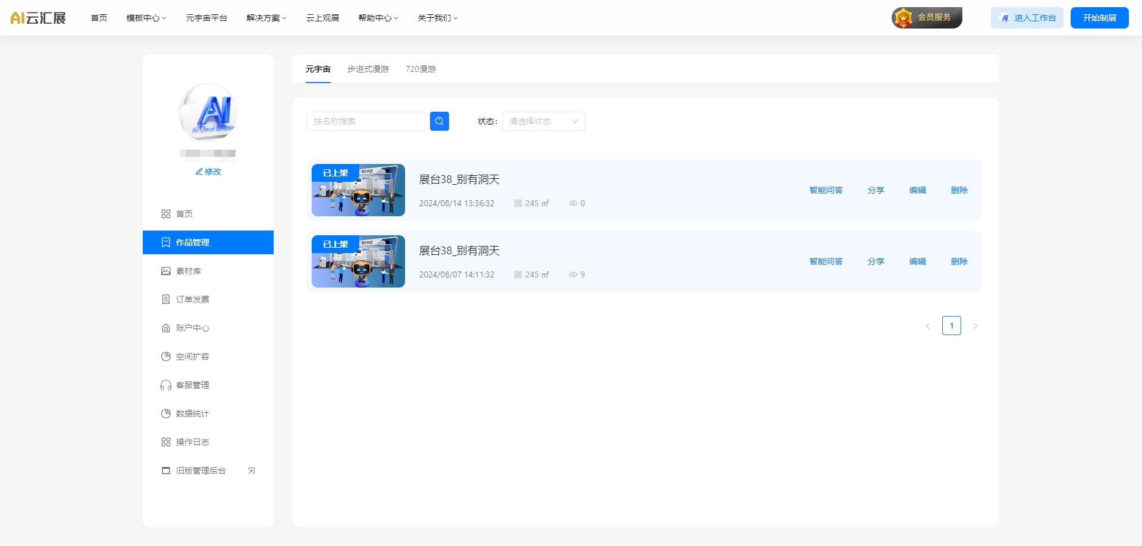The width and height of the screenshot is (1142, 546).
Task: Open 智能问答 for the first 展台38 entry
Action: point(826,190)
